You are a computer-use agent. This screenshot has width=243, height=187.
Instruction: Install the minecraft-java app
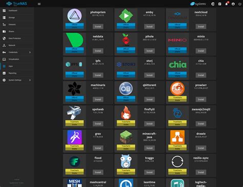pos(149,148)
